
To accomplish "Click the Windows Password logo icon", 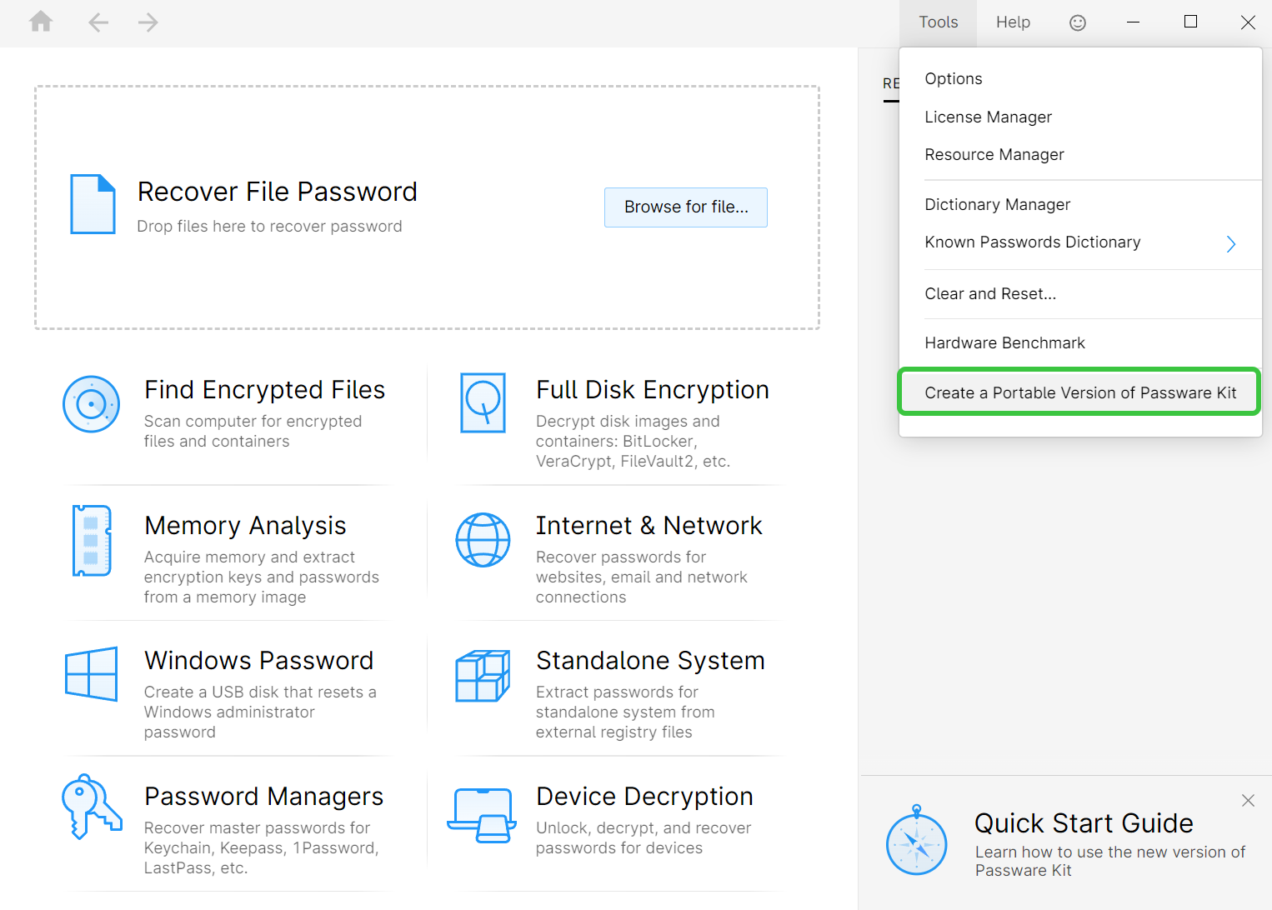I will [x=92, y=674].
